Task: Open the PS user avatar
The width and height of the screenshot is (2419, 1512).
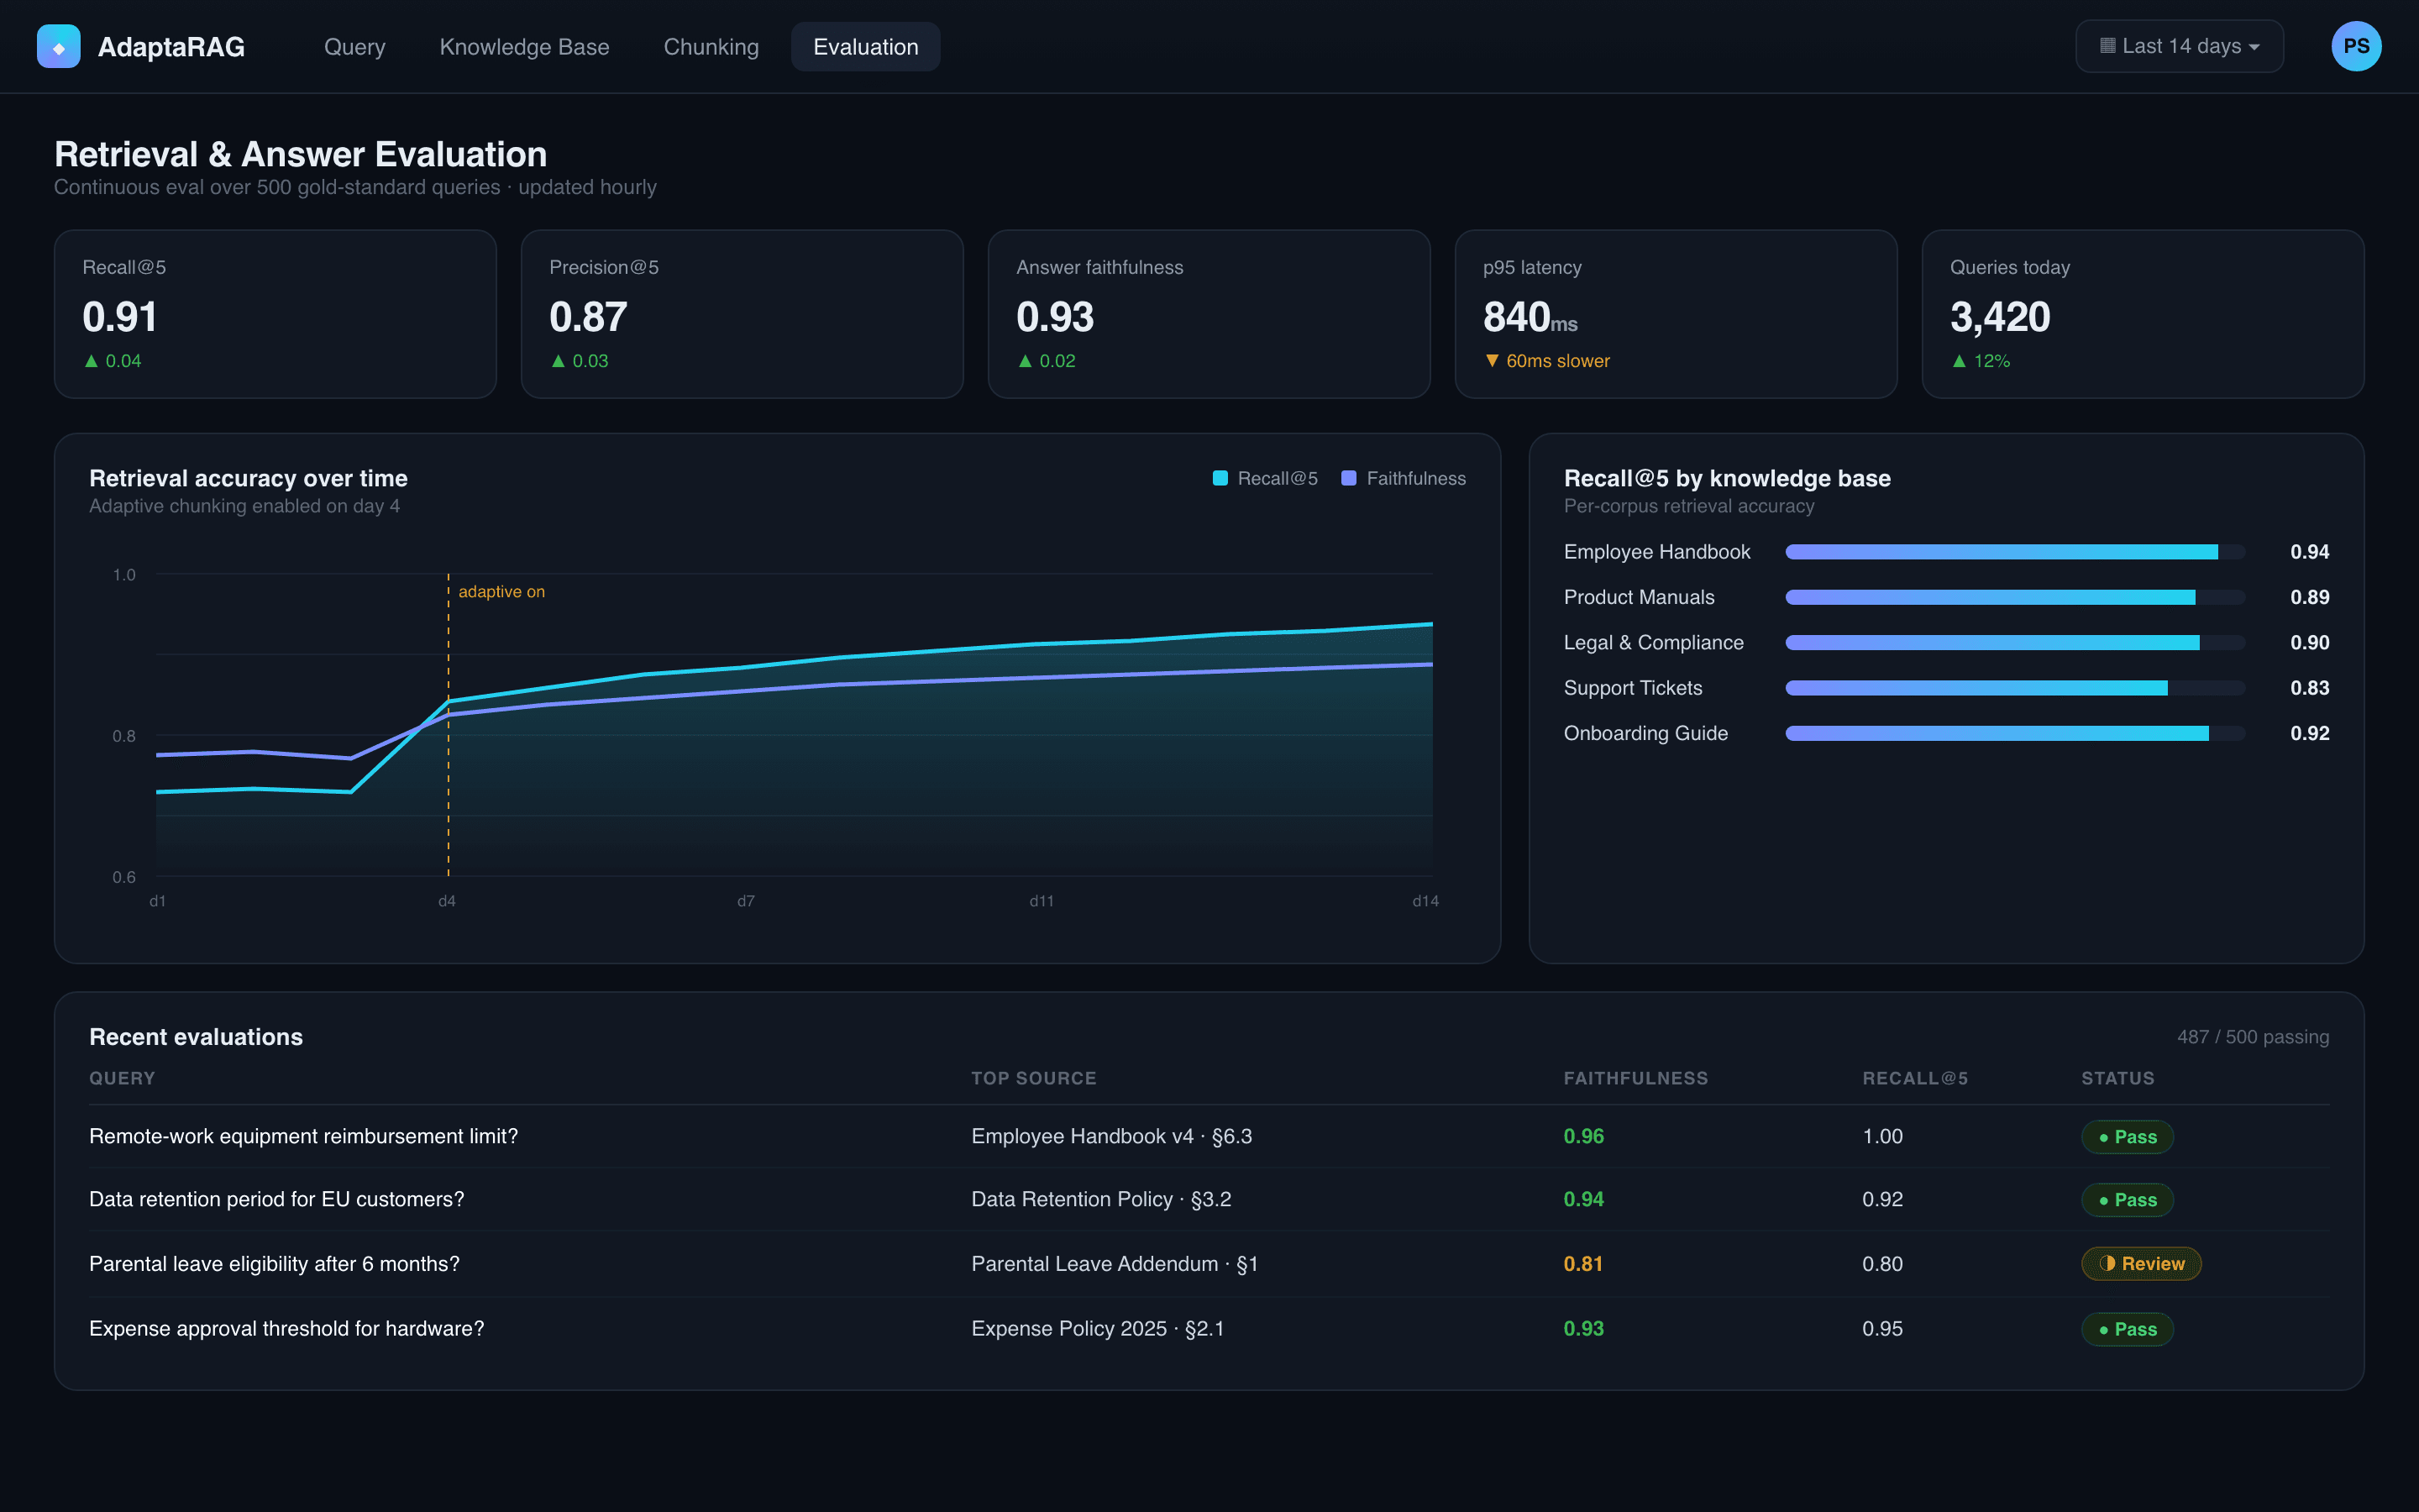Action: click(x=2356, y=46)
